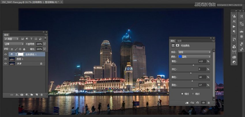The width and height of the screenshot is (245, 117).
Task: Open the blend mode 正常 dropdown
Action: click(x=14, y=44)
